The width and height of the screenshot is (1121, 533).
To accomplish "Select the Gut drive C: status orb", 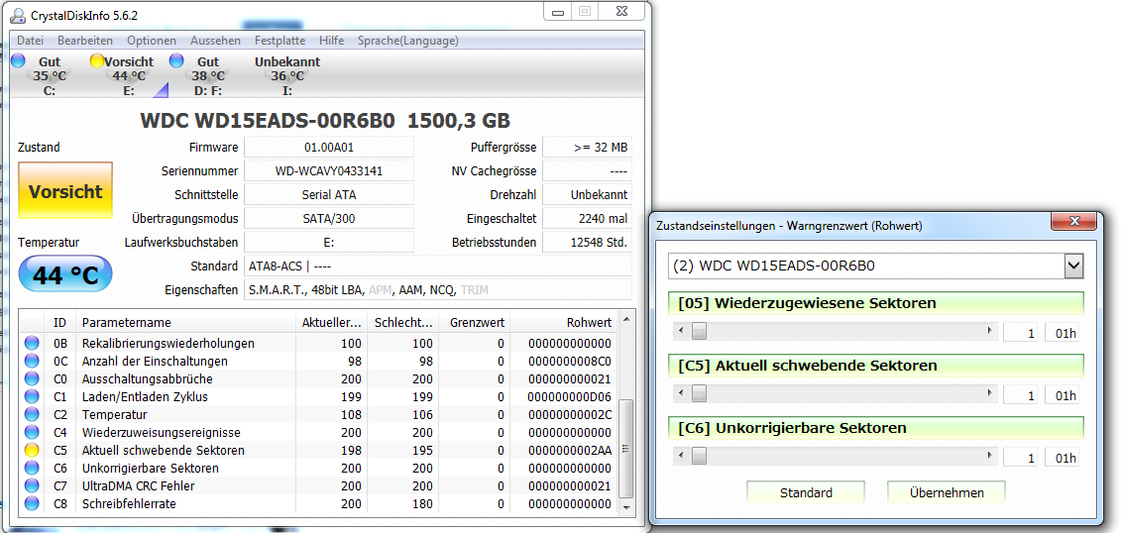I will point(18,60).
